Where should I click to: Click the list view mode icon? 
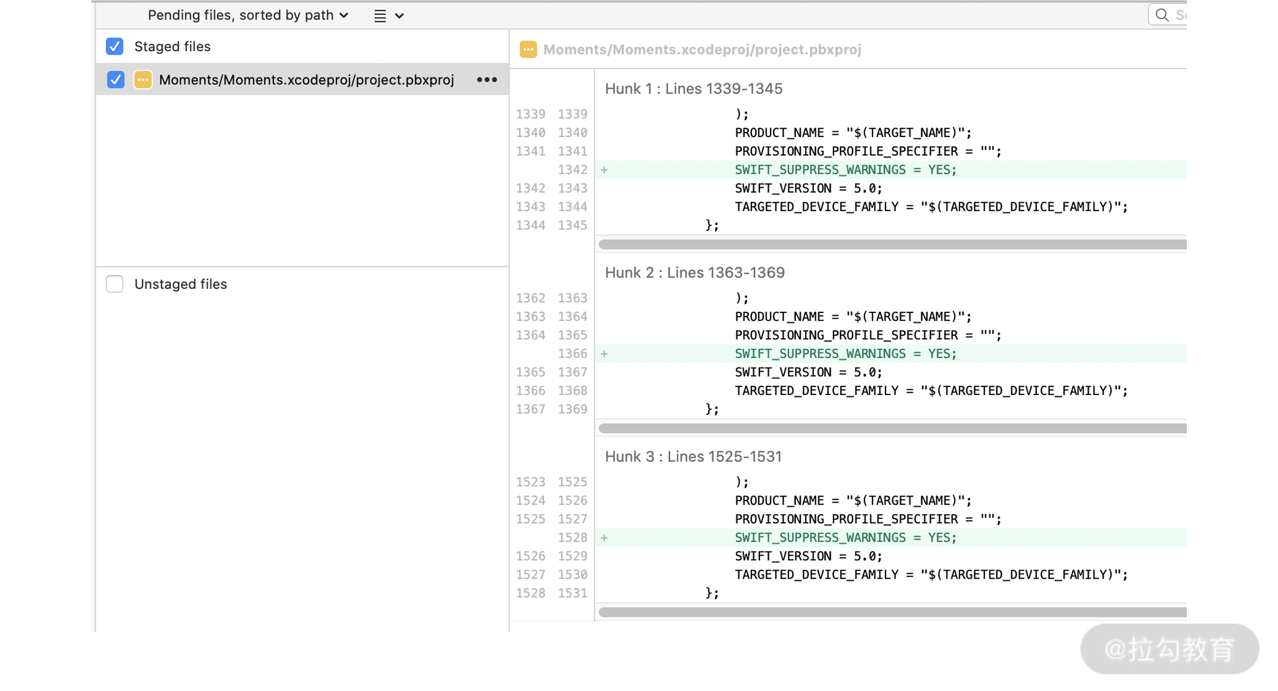pyautogui.click(x=380, y=16)
